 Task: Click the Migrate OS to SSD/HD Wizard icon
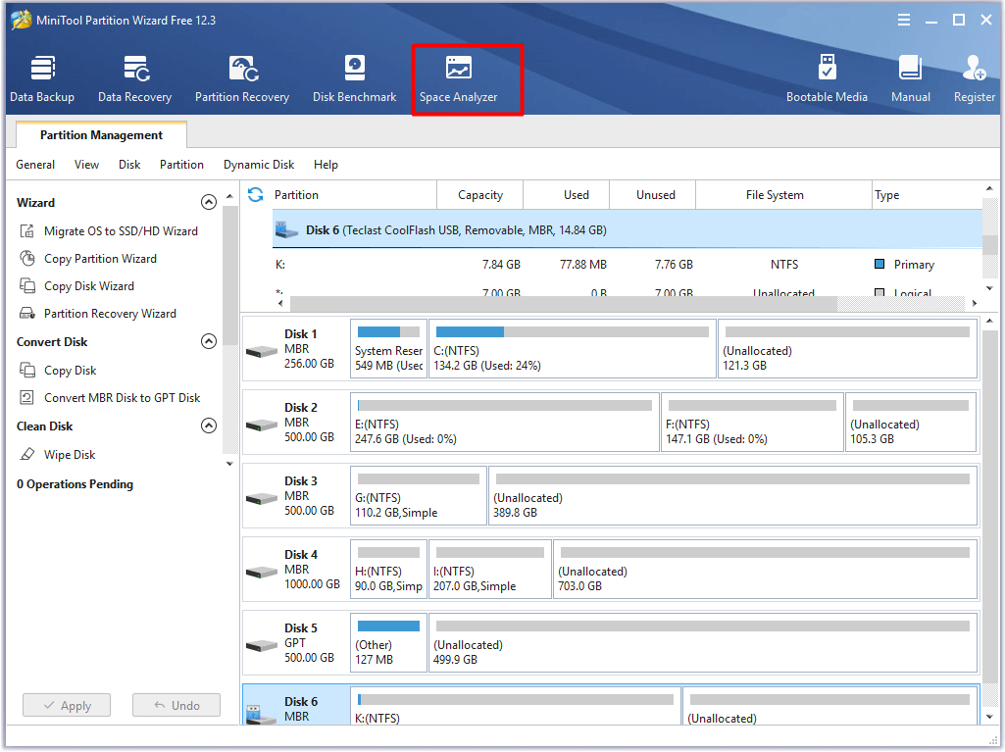[26, 230]
